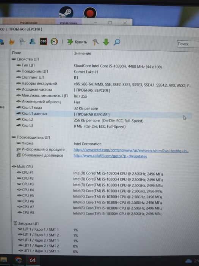Open the OSD panel icon
The width and height of the screenshot is (199, 266).
click(43, 41)
